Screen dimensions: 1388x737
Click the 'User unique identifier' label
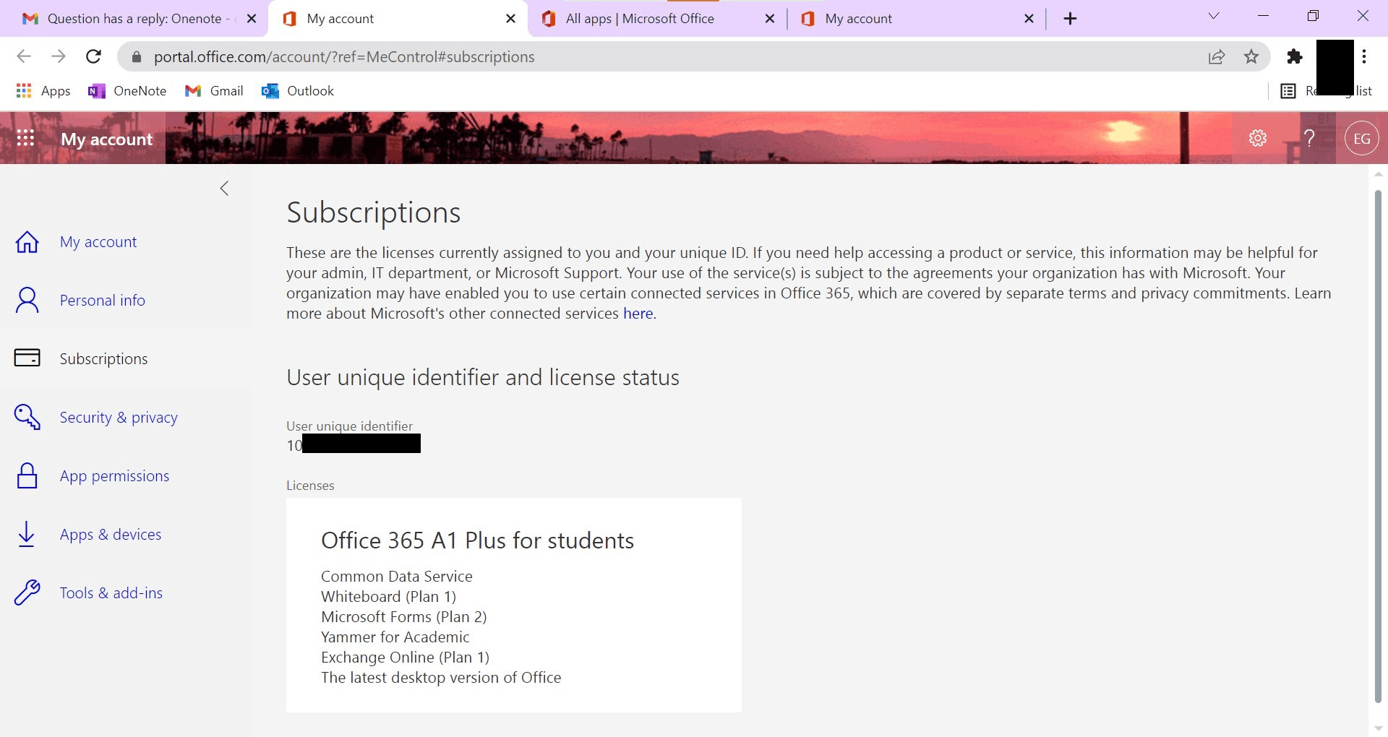click(350, 426)
